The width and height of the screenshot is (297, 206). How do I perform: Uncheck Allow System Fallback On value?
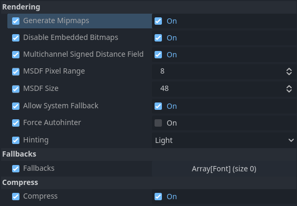[158, 106]
